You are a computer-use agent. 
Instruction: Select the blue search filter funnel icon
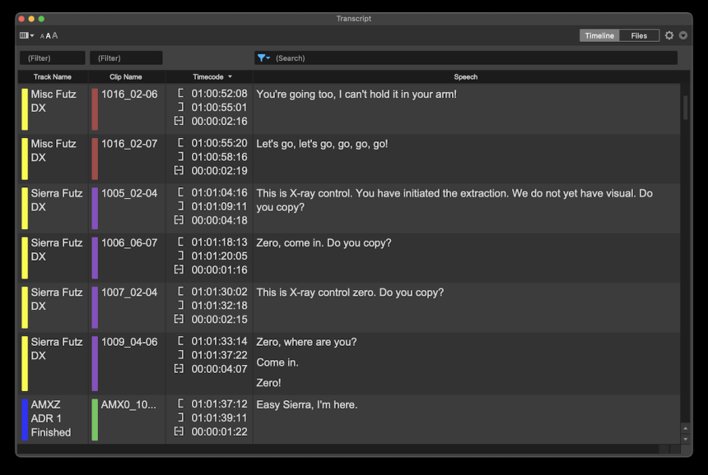(x=263, y=58)
